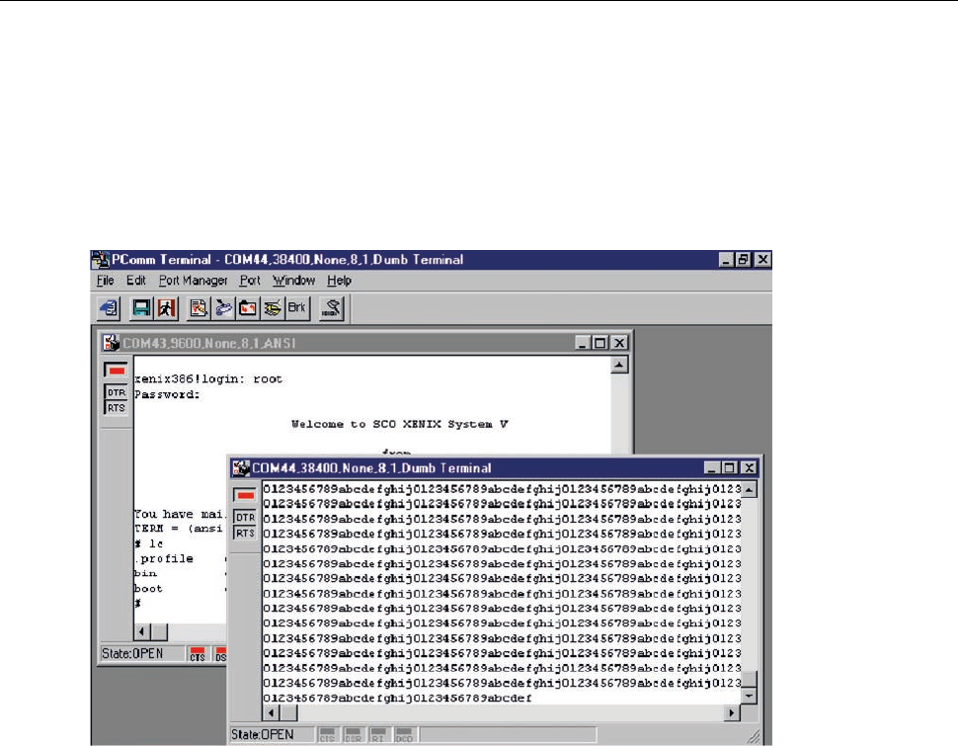Click the 'xenix386!login: root' line

coord(208,379)
